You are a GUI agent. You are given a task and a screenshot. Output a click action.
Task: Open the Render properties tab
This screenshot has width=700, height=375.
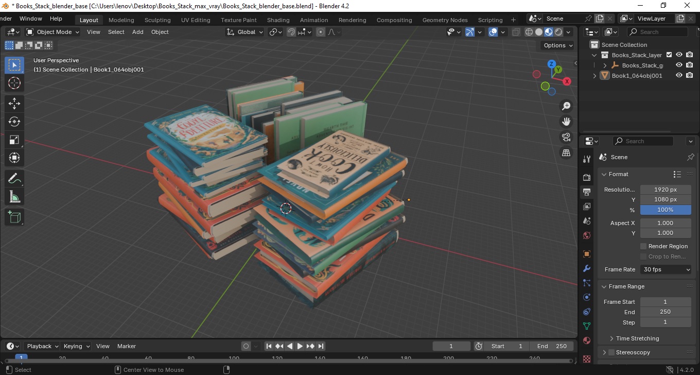pyautogui.click(x=587, y=177)
